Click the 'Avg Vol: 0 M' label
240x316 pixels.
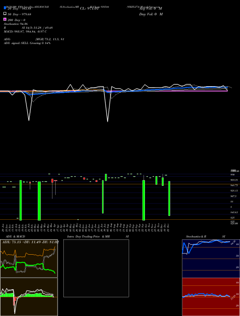151,9
